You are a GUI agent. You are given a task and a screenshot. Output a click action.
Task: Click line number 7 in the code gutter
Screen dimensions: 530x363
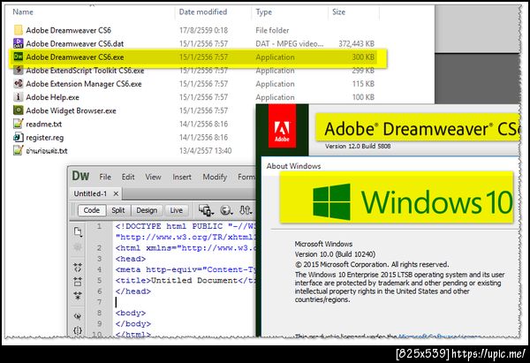click(99, 302)
